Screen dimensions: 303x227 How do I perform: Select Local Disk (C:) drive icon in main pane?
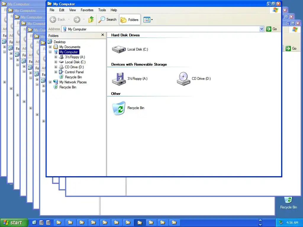[119, 49]
